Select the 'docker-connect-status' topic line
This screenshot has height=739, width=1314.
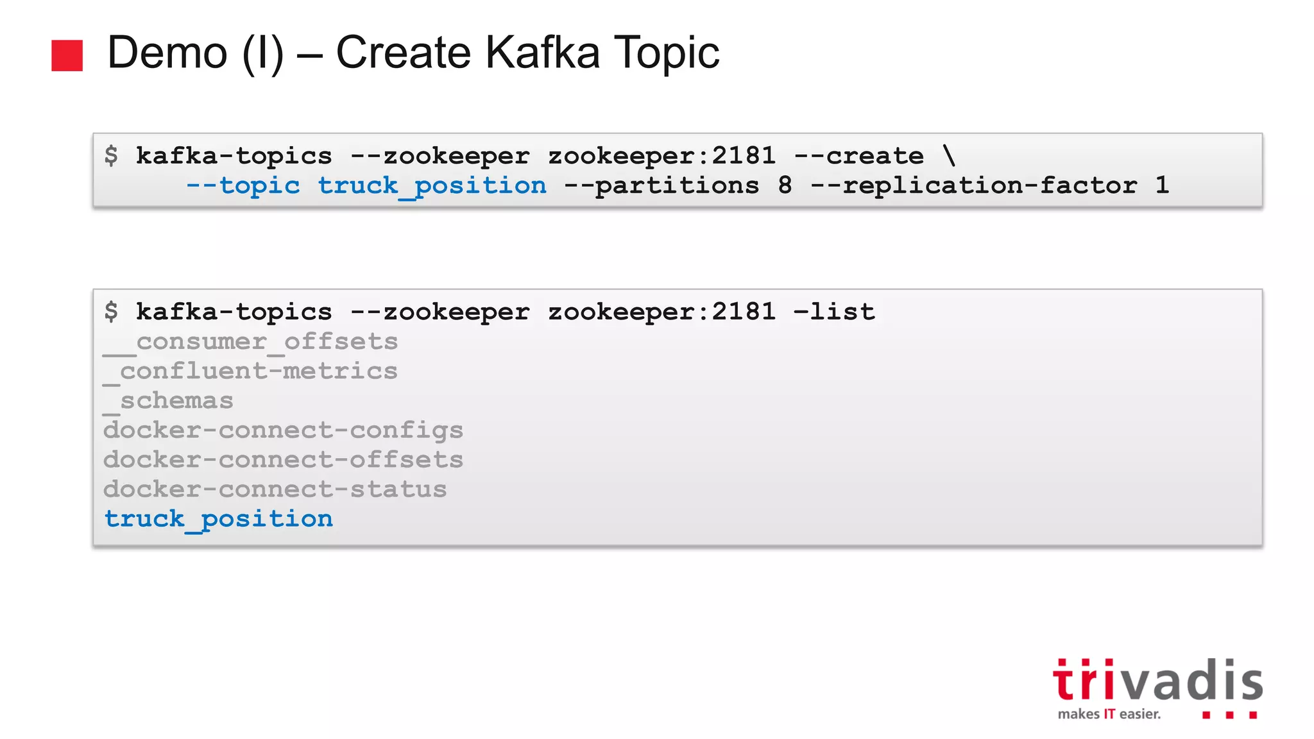coord(275,489)
